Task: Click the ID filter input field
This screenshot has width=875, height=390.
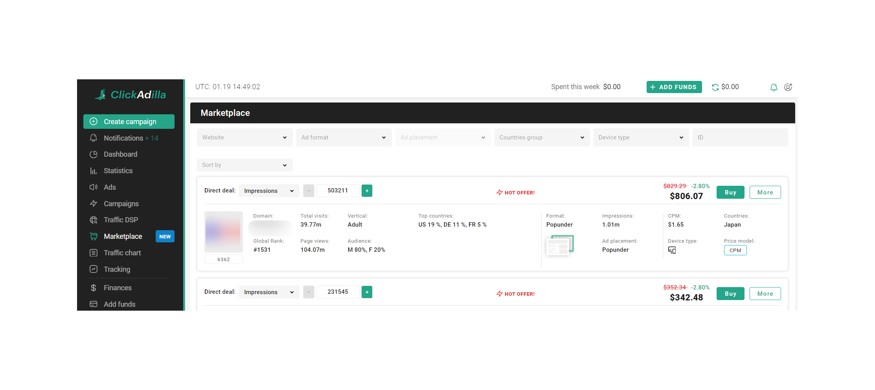Action: pos(740,137)
